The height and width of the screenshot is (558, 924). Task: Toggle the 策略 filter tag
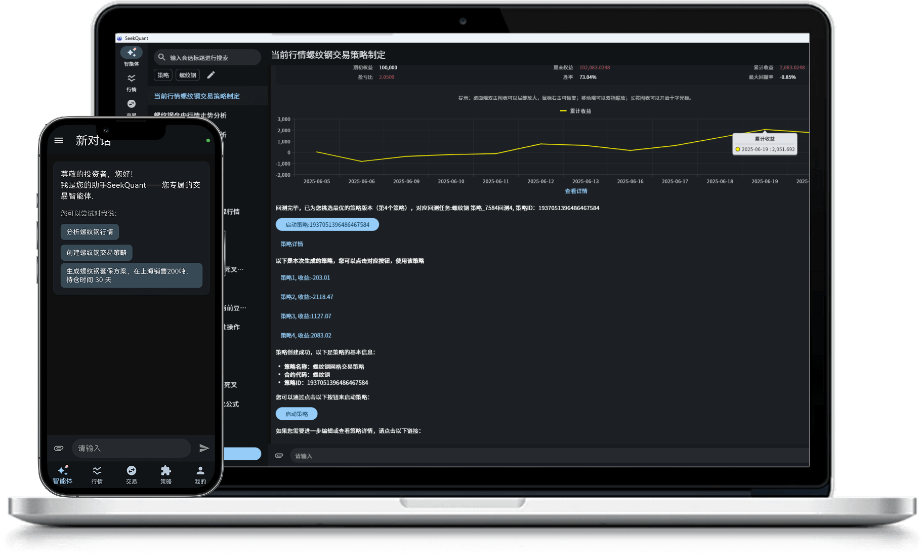click(163, 75)
